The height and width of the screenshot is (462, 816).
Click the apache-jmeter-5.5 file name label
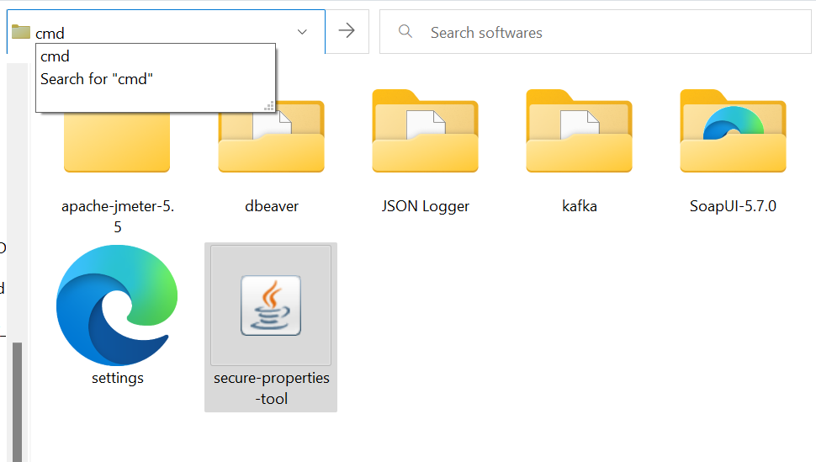coord(118,216)
